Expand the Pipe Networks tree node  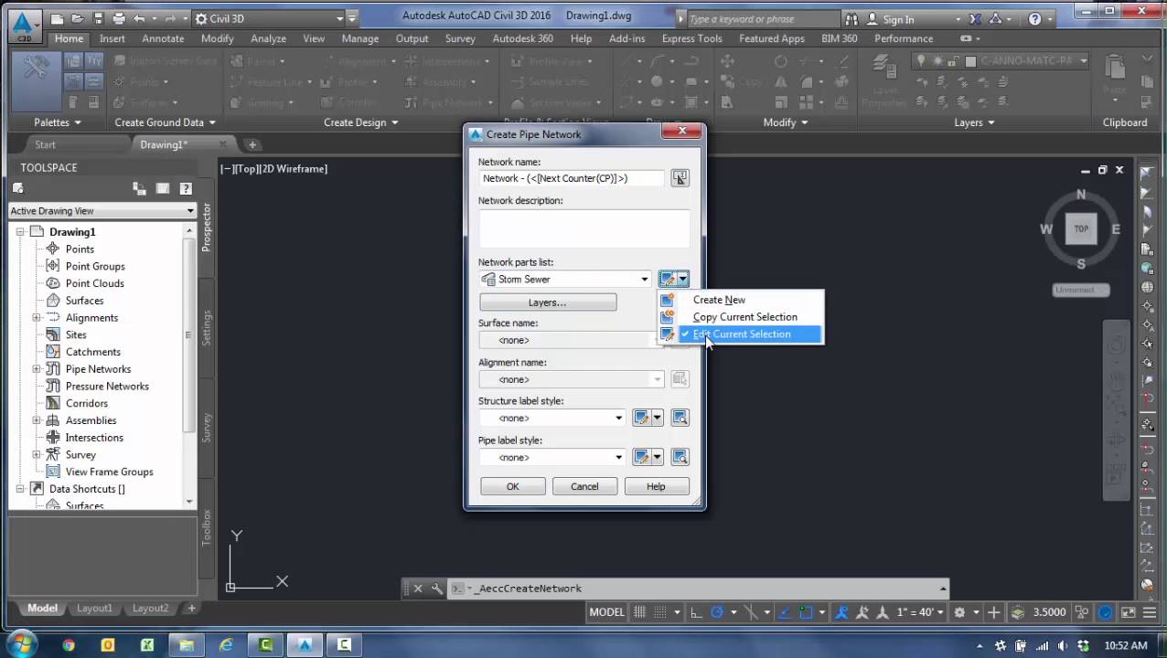pos(37,369)
